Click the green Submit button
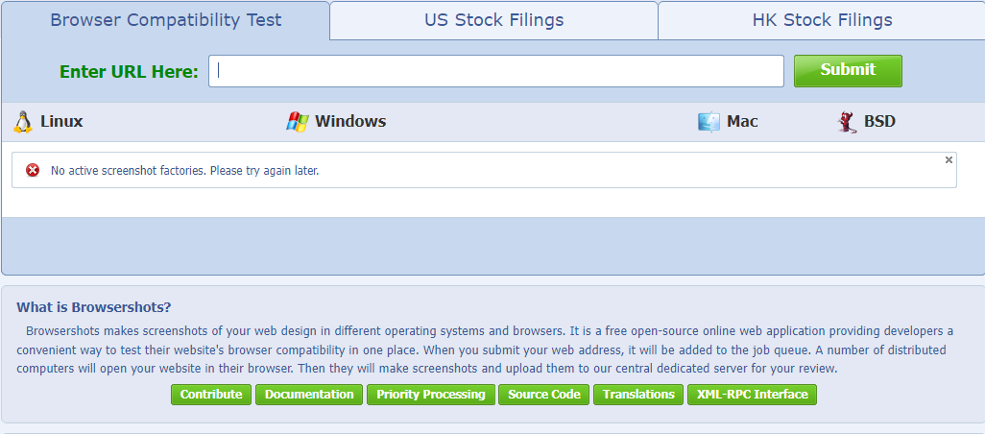The image size is (985, 434). 848,70
